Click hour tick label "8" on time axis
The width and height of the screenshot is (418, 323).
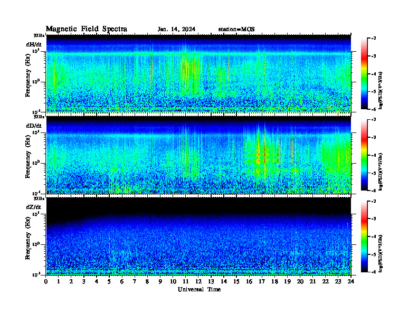click(x=147, y=282)
